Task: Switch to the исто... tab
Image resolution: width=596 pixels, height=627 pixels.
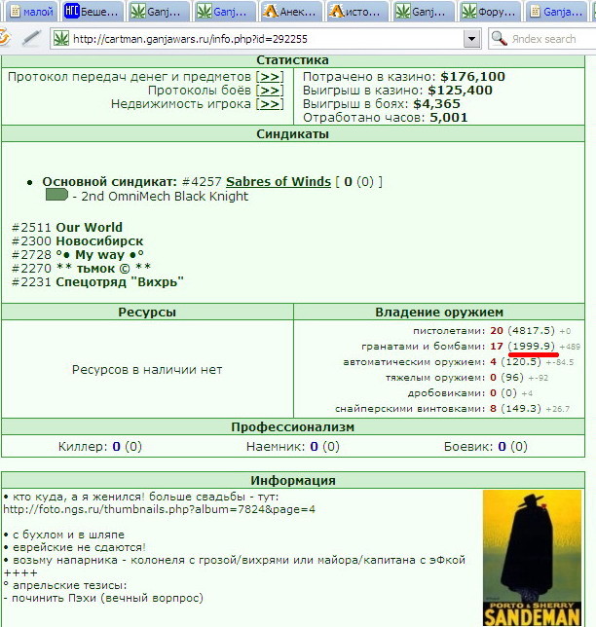Action: 356,11
